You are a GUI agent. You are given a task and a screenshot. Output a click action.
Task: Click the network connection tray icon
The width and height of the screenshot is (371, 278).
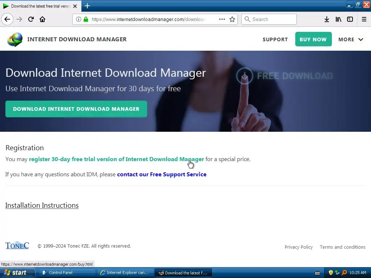pos(337,273)
